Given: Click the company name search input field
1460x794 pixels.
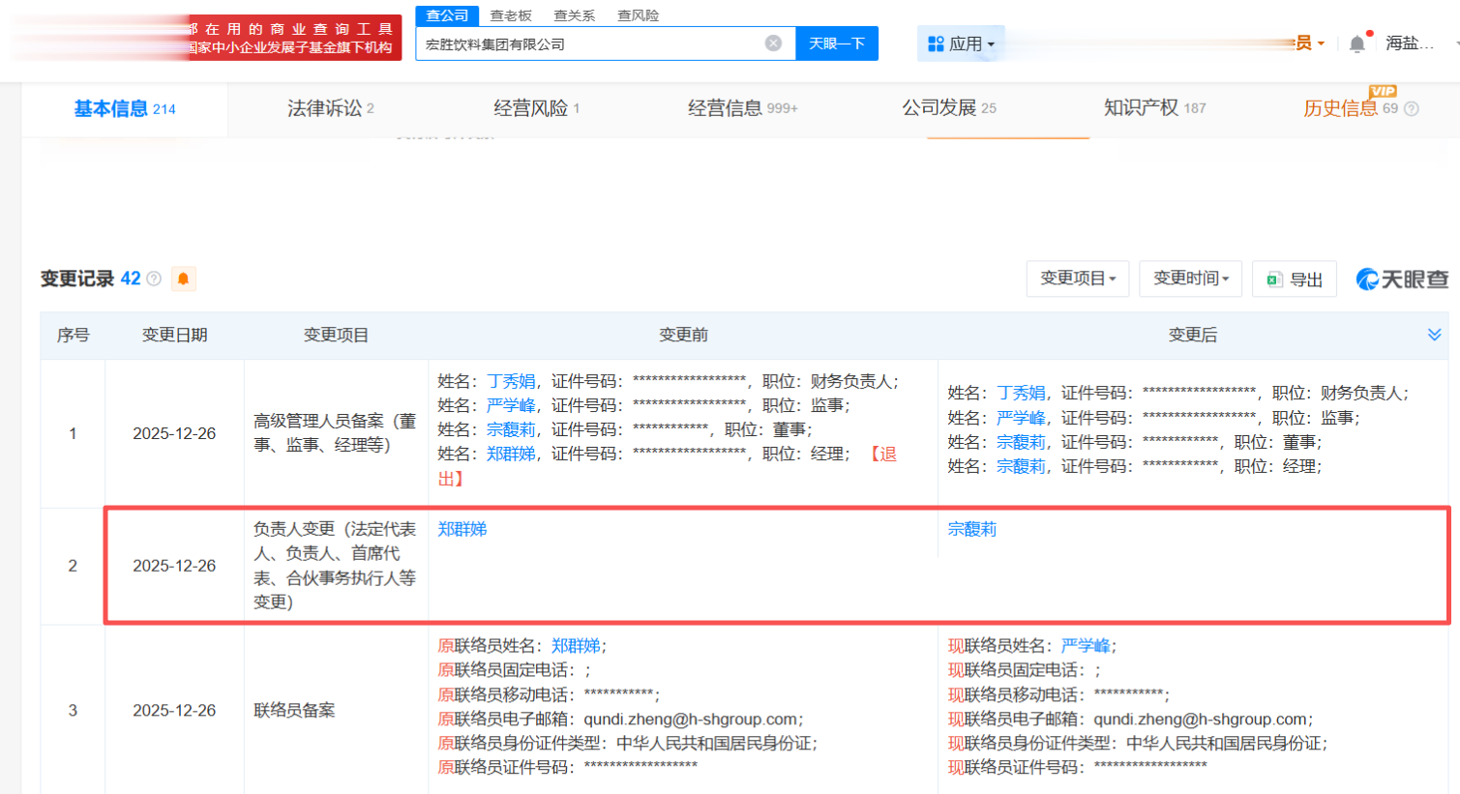Looking at the screenshot, I should (x=590, y=44).
